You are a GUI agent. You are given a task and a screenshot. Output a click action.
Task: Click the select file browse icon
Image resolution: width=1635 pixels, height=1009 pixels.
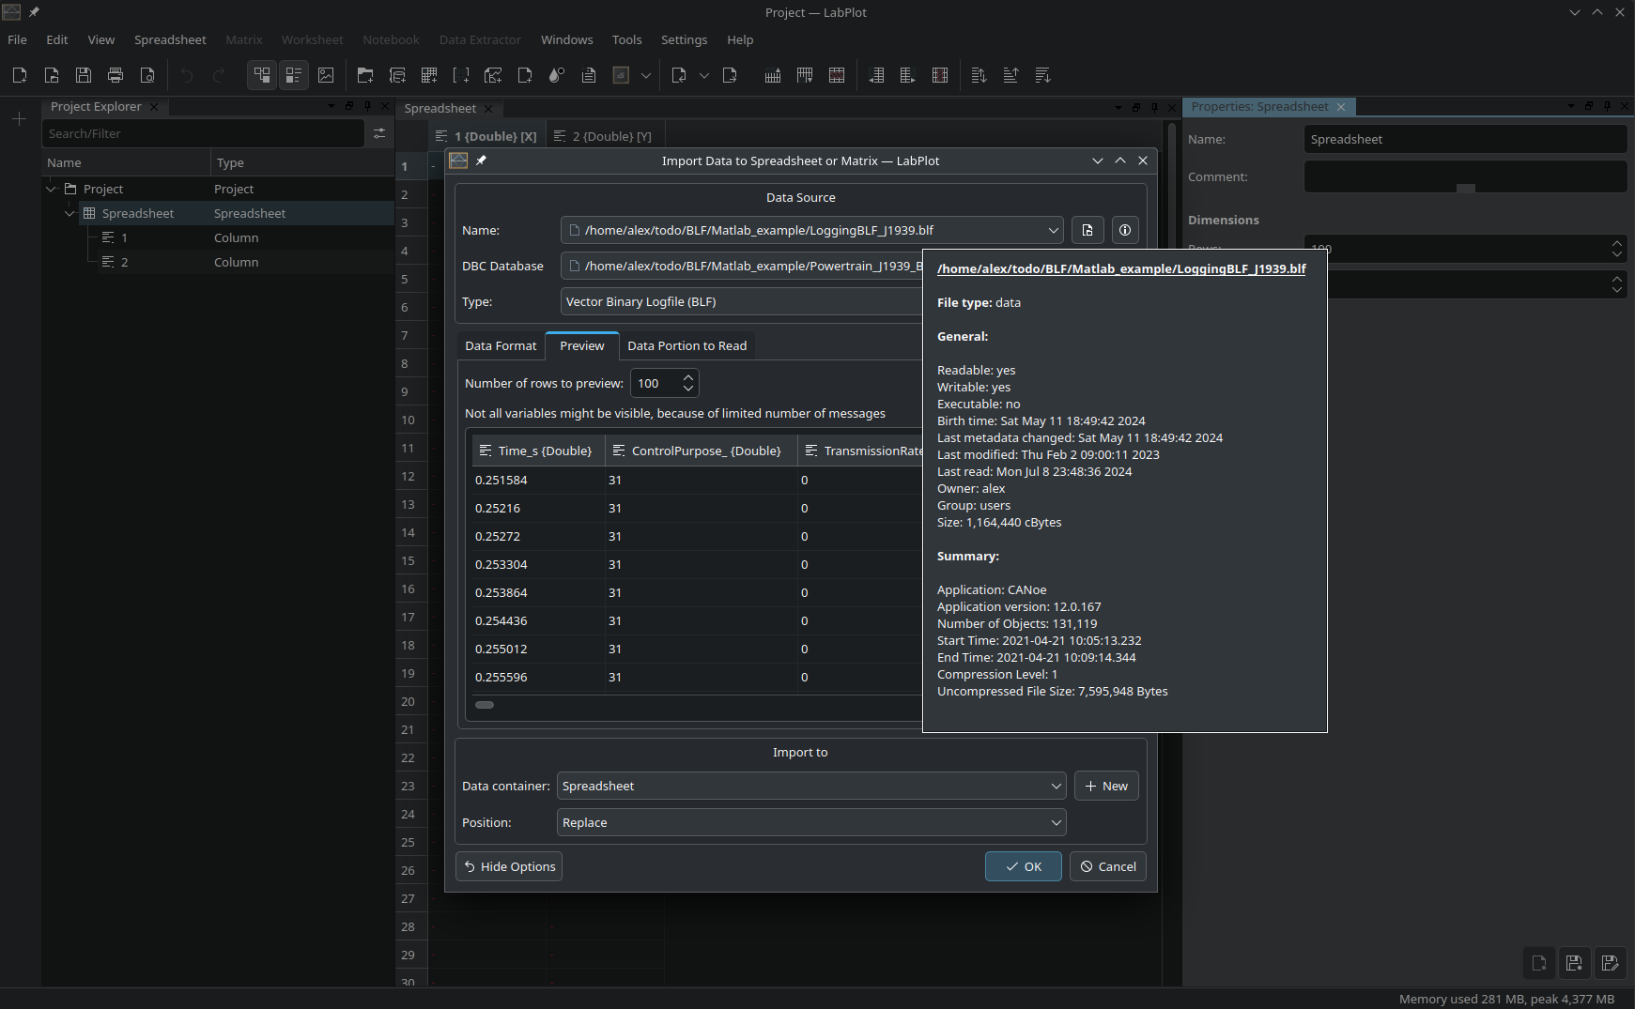pos(1087,230)
